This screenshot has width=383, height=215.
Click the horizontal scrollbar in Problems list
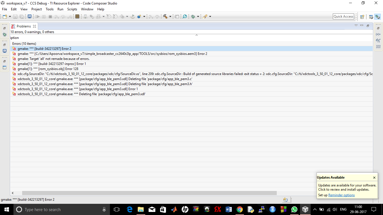pyautogui.click(x=149, y=193)
